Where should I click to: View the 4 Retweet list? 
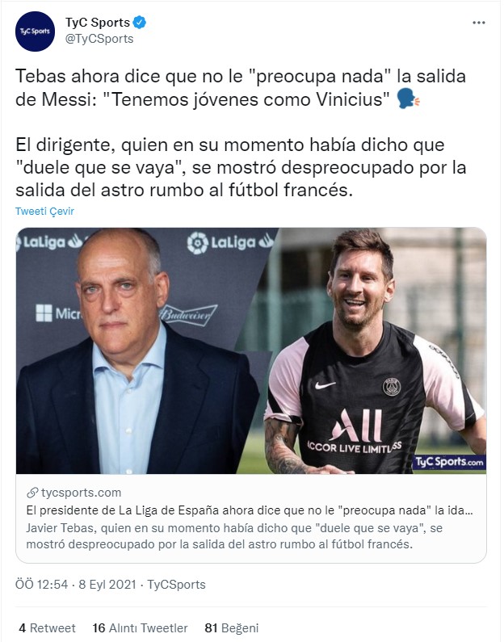tap(47, 628)
